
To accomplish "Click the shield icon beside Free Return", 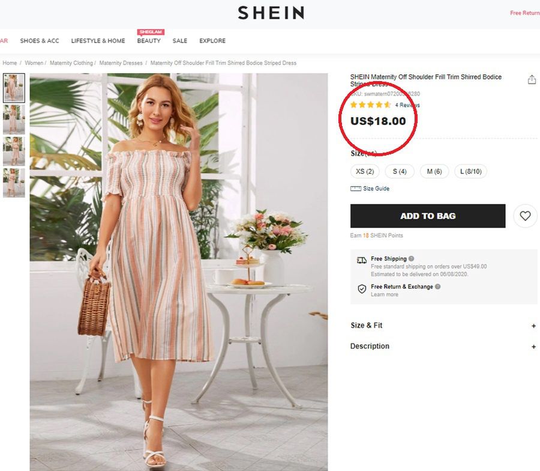I will click(x=362, y=289).
